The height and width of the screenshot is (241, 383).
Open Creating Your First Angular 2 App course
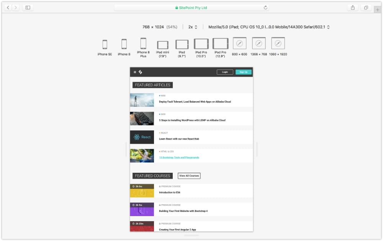(x=177, y=230)
